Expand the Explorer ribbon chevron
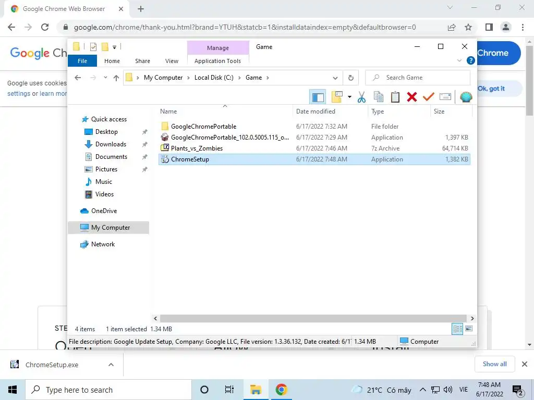This screenshot has width=534, height=400. coord(459,60)
